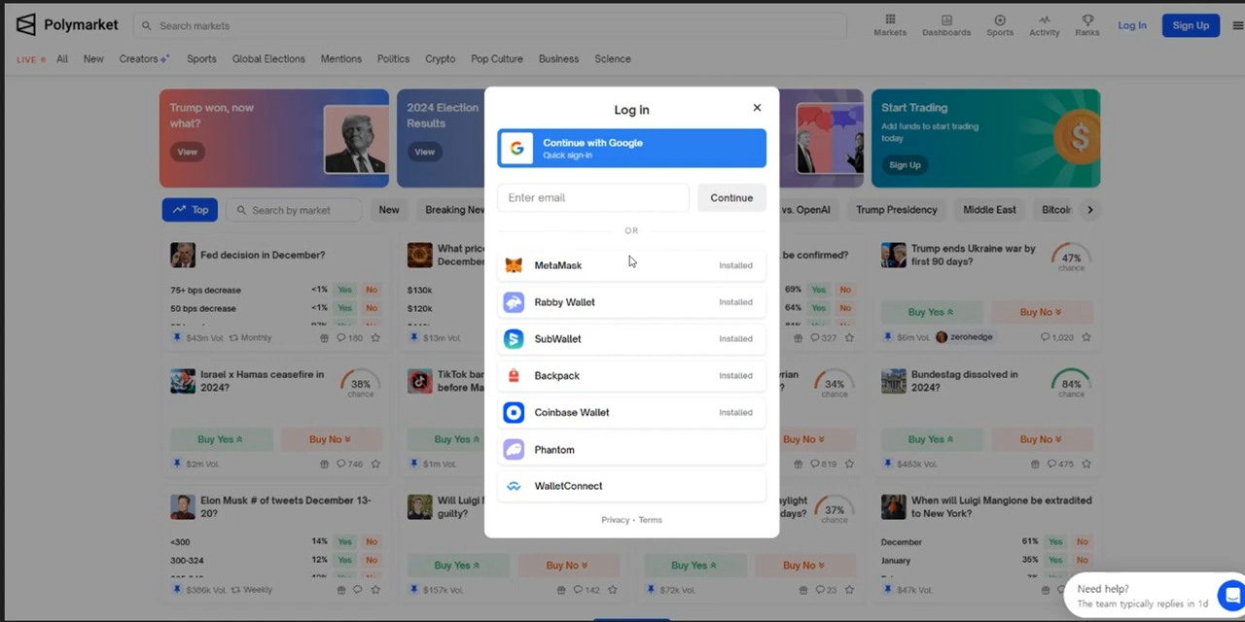Continue with Google sign-in

[631, 149]
